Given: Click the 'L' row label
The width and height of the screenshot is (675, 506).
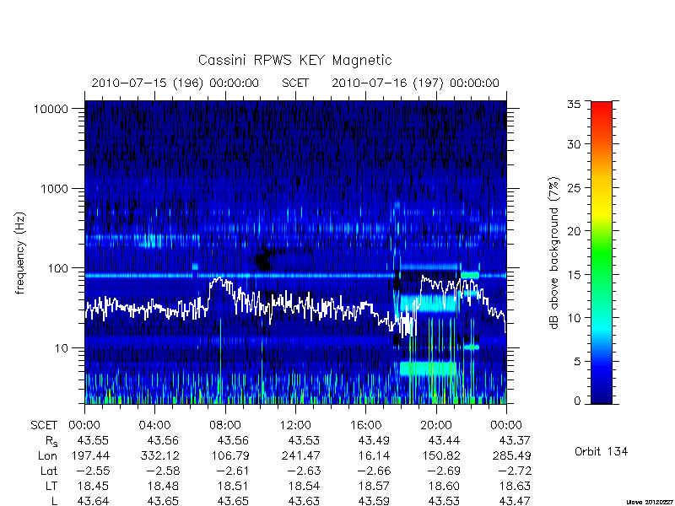Looking at the screenshot, I should pos(54,501).
